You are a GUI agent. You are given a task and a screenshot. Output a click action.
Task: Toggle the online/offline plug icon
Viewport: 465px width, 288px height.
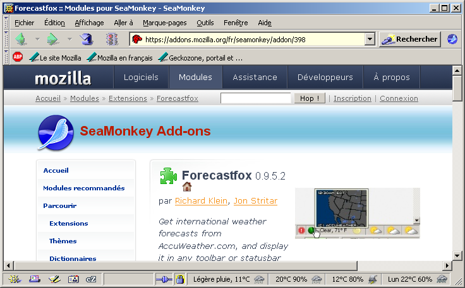click(164, 279)
